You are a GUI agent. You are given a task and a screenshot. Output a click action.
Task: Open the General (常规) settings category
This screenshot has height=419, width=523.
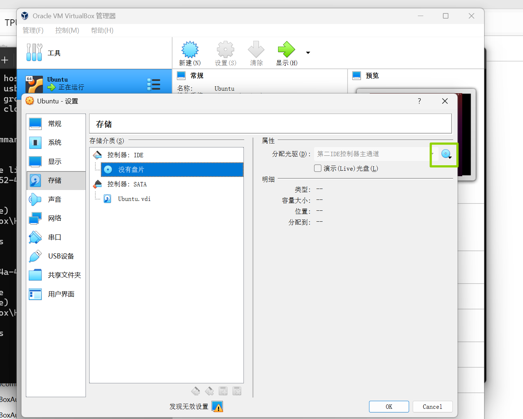click(56, 124)
